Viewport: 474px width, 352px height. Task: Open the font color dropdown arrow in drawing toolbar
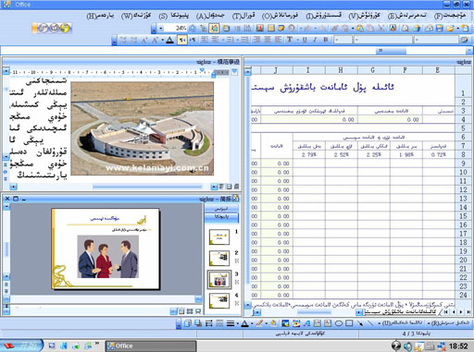point(252,323)
